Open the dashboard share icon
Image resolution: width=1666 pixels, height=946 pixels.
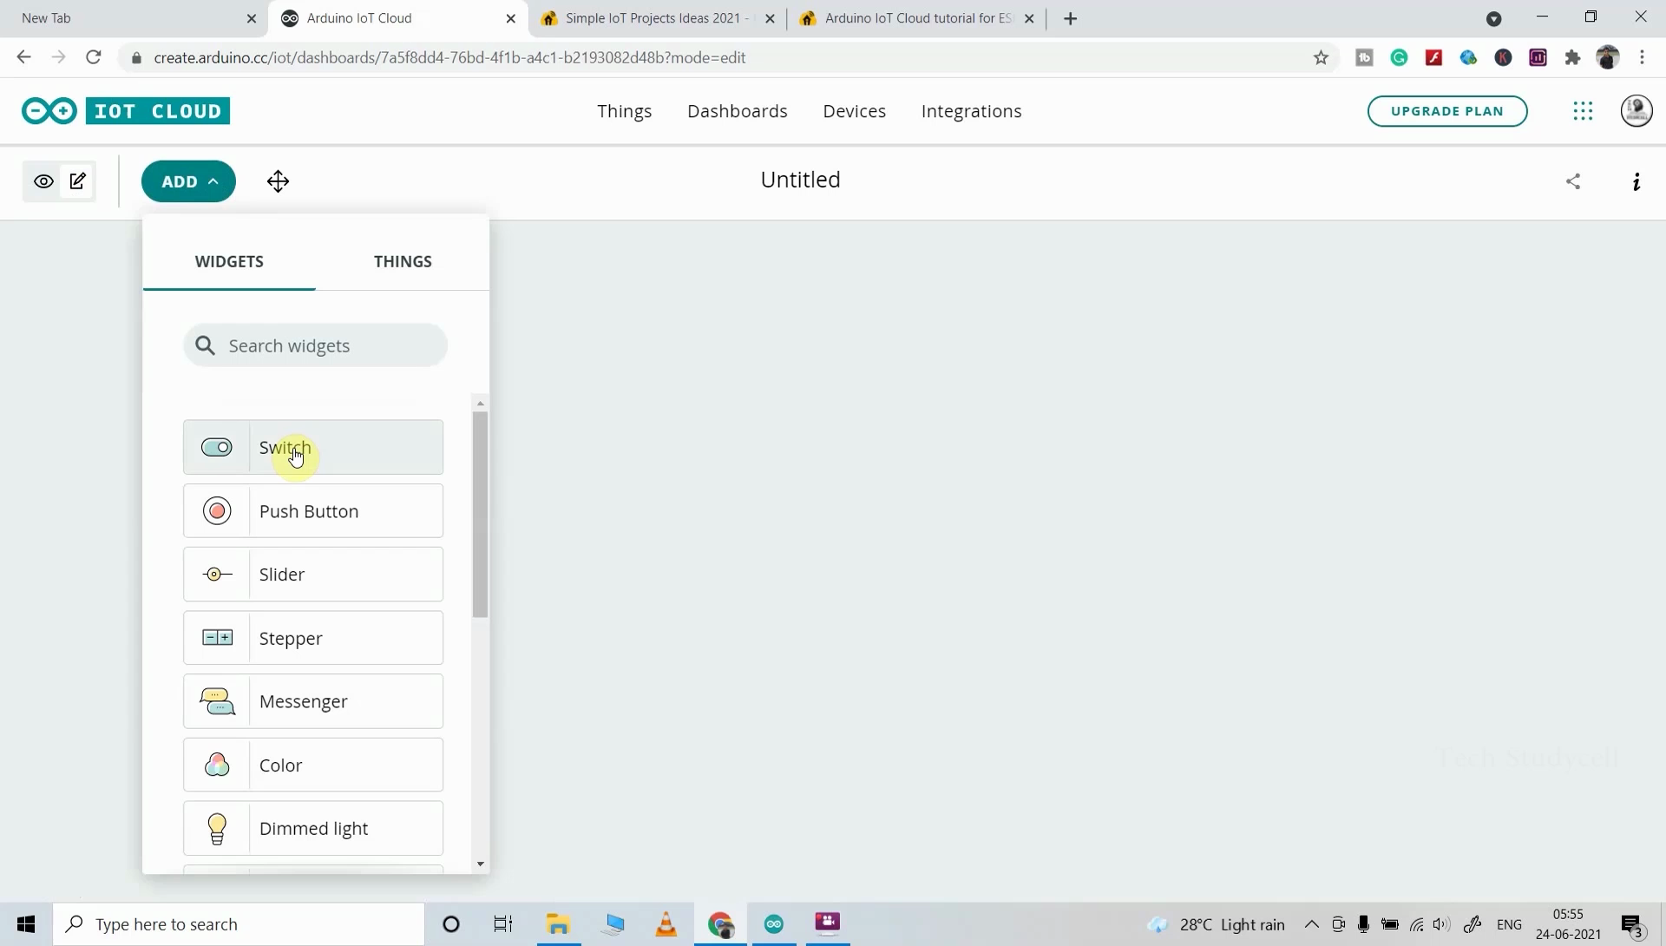(x=1572, y=181)
